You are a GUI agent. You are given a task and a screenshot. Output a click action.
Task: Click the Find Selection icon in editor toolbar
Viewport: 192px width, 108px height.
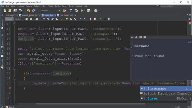tap(44, 19)
